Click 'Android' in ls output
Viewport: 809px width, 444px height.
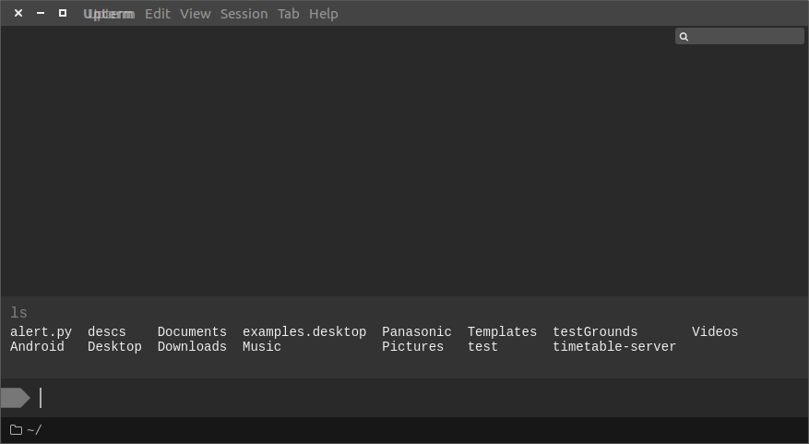click(37, 346)
